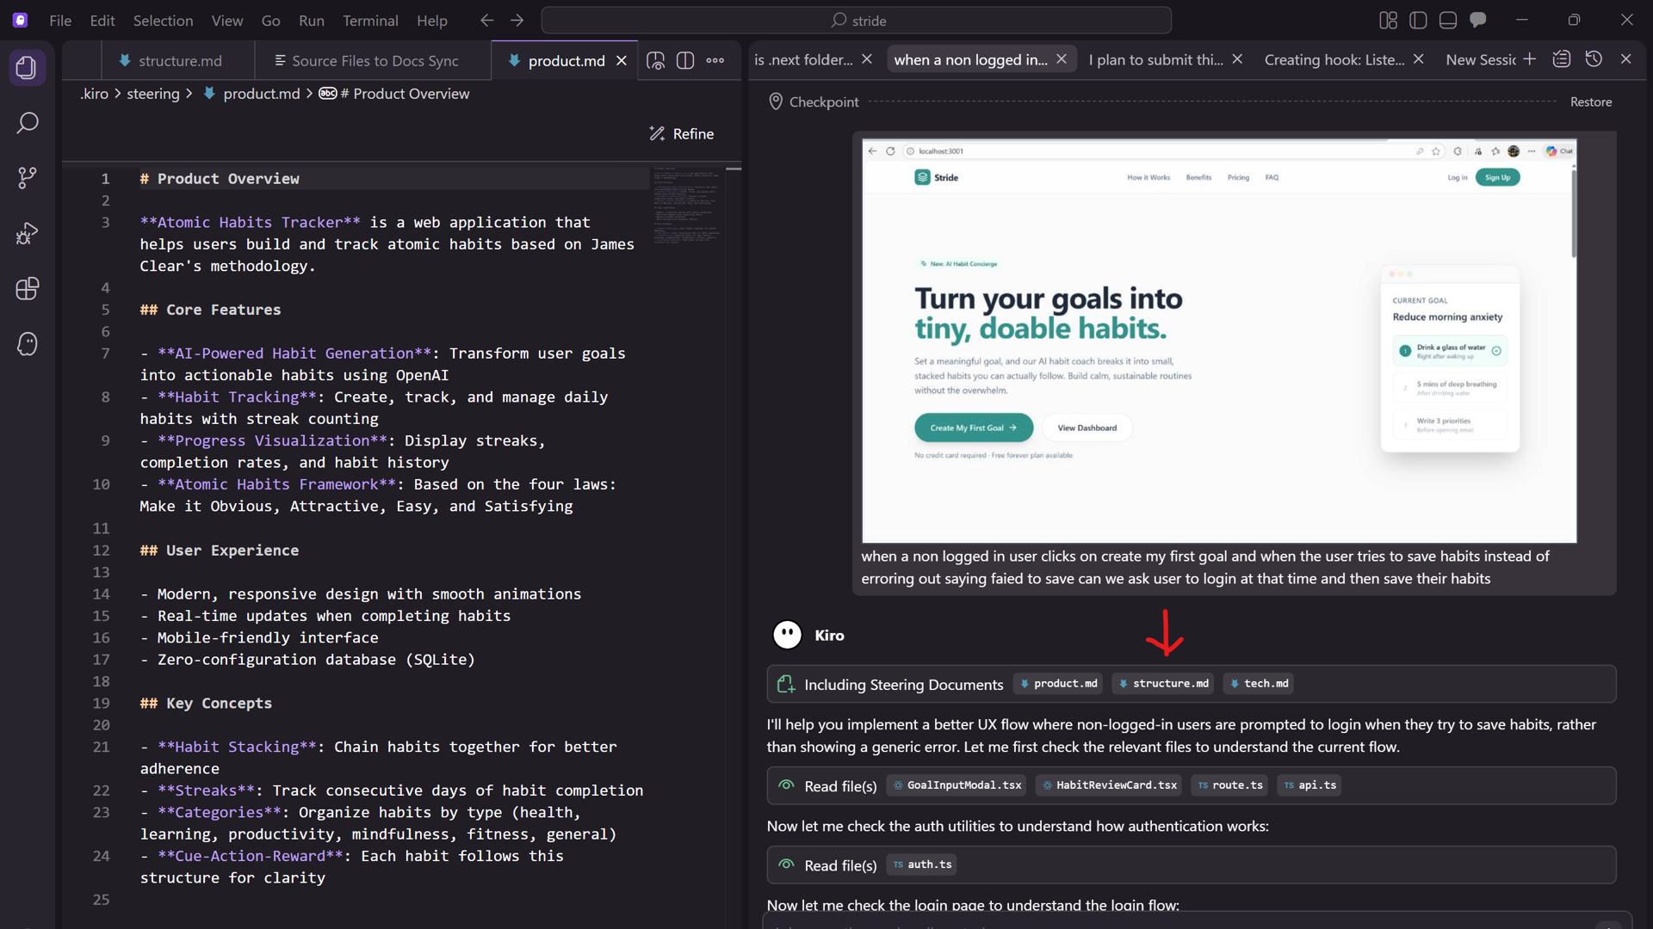Viewport: 1653px width, 929px height.
Task: Open the Run and Debug view
Action: pos(27,233)
